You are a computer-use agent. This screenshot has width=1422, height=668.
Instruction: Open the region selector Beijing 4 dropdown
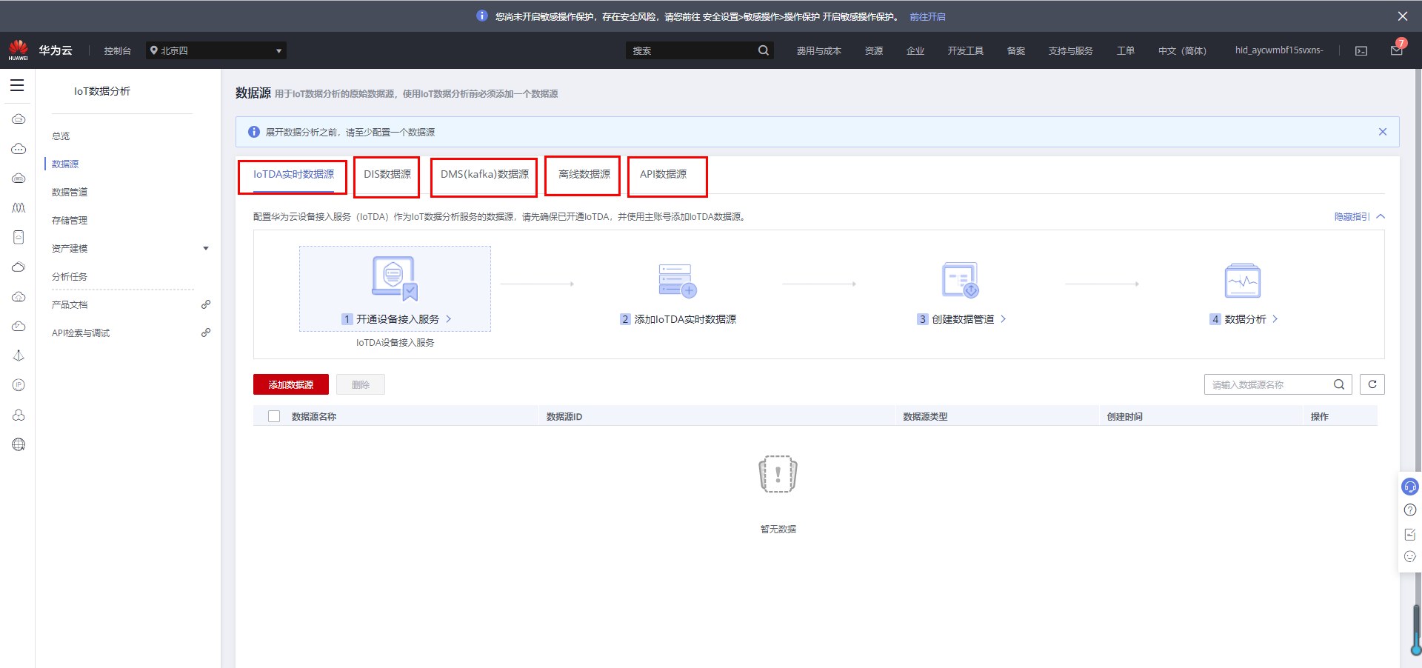click(216, 50)
